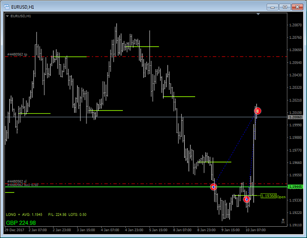Click 'GBP 224.98' profit readout
Image resolution: width=307 pixels, height=238 pixels.
21,223
